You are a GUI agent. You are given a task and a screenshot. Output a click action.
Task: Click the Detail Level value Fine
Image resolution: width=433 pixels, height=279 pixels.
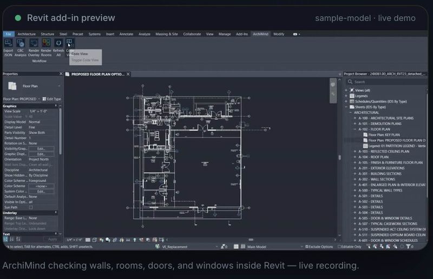coord(32,127)
